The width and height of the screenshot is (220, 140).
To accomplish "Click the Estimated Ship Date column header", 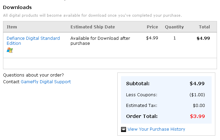I will tap(93, 27).
